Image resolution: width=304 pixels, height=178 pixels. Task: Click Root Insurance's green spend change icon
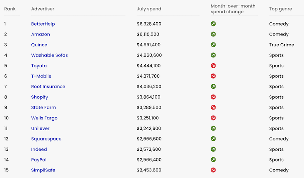(x=213, y=87)
